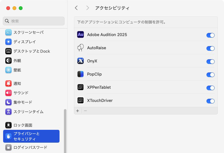Disable accessibility access for Adobe Audition 2025
The height and width of the screenshot is (153, 224).
click(210, 35)
